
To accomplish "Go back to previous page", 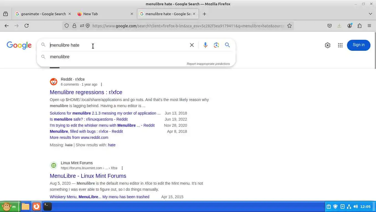I will [7, 26].
